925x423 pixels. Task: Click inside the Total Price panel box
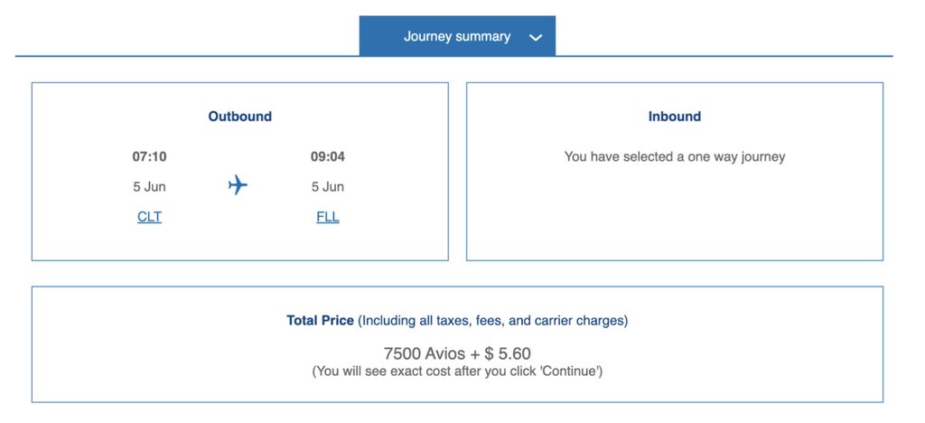tap(457, 344)
